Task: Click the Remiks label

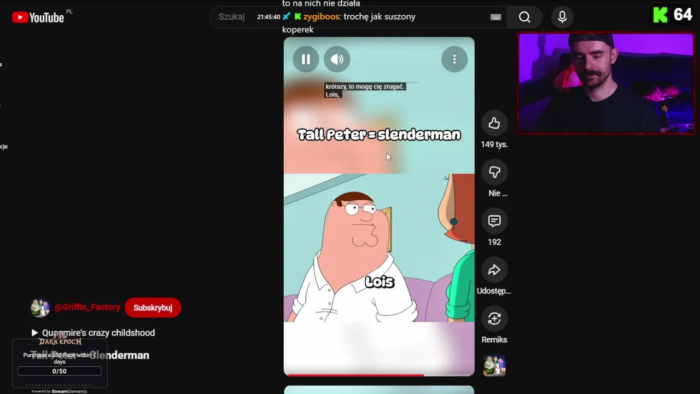Action: 494,340
